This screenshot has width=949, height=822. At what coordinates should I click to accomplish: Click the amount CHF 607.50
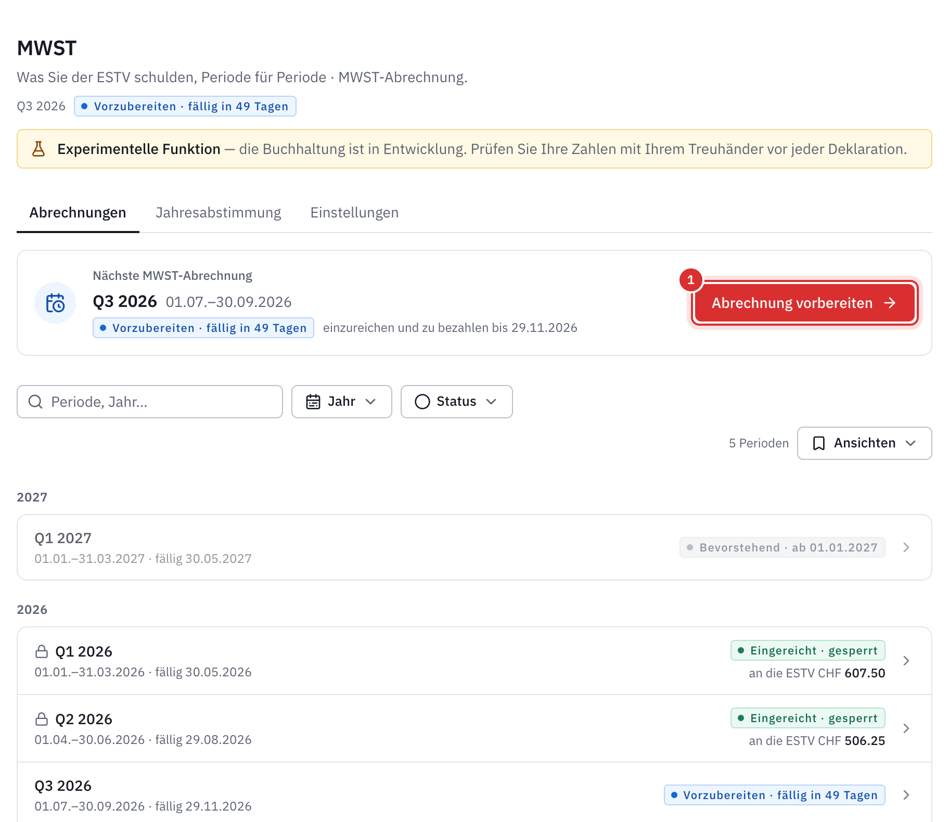click(851, 673)
